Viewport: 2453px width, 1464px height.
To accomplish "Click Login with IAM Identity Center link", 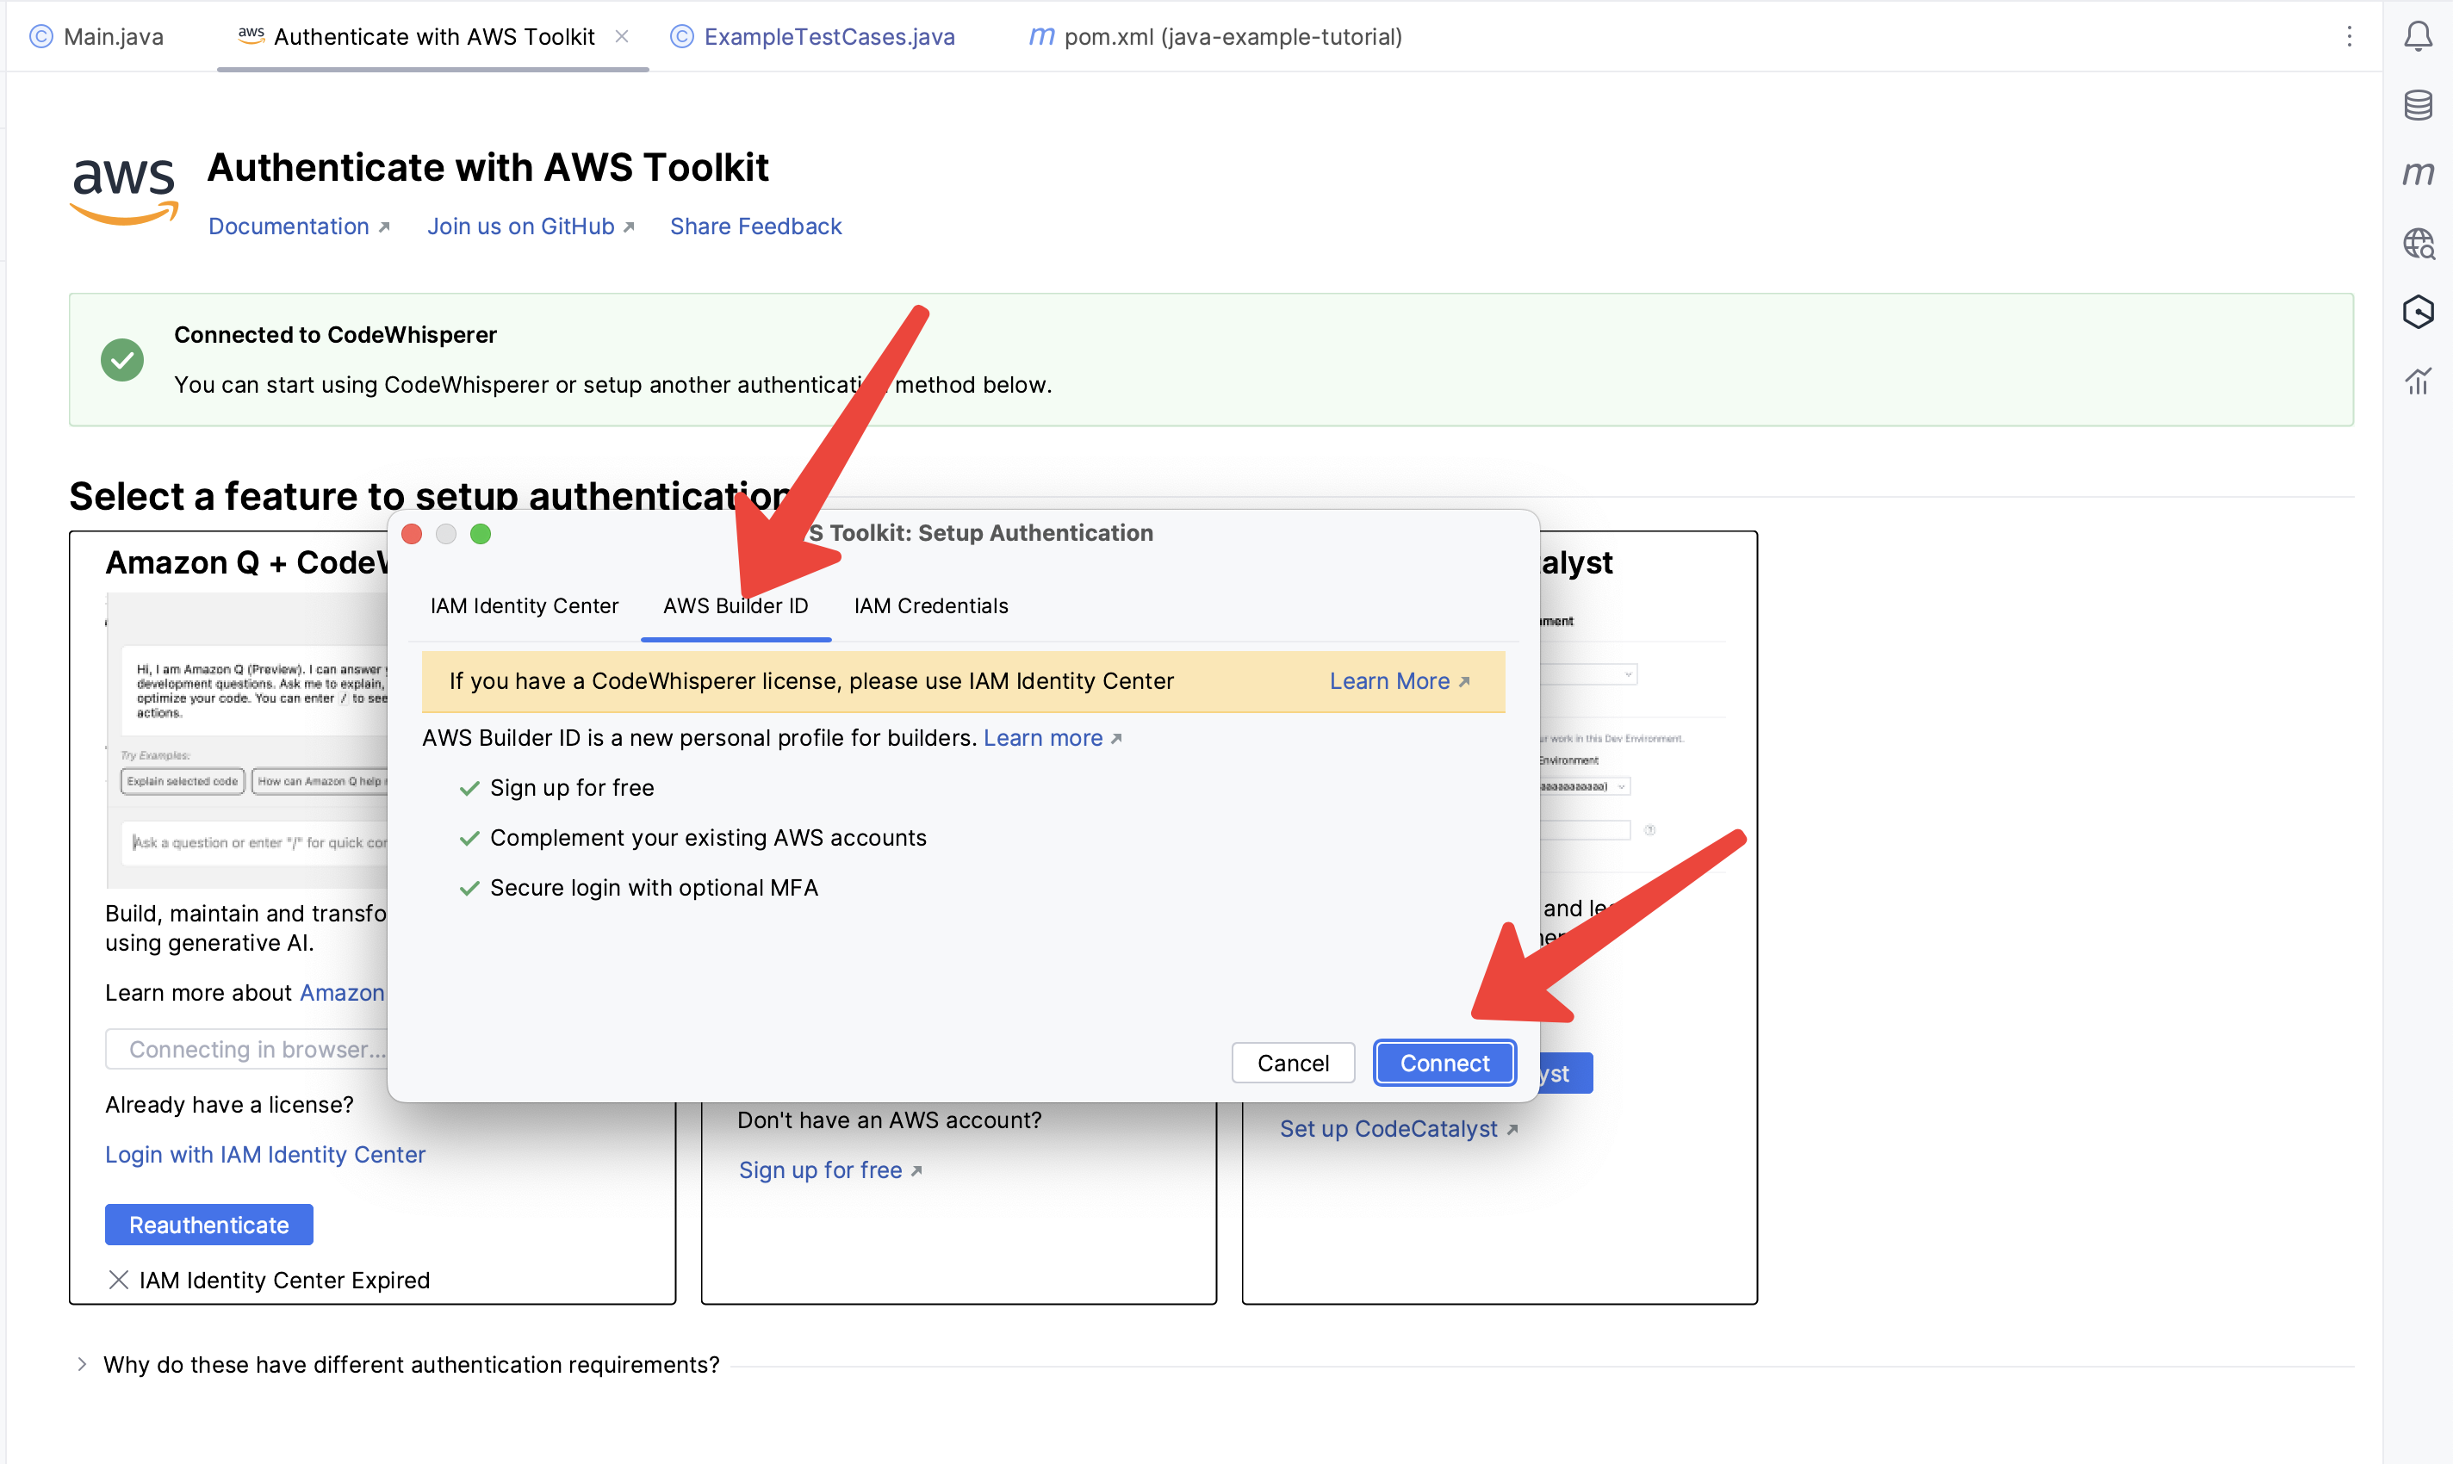I will coord(264,1155).
